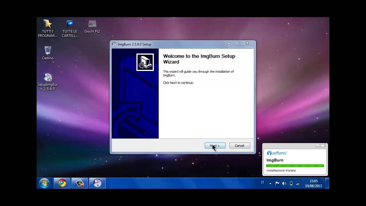The height and width of the screenshot is (206, 366).
Task: Click the Softonic logo in downloader
Action: [277, 153]
